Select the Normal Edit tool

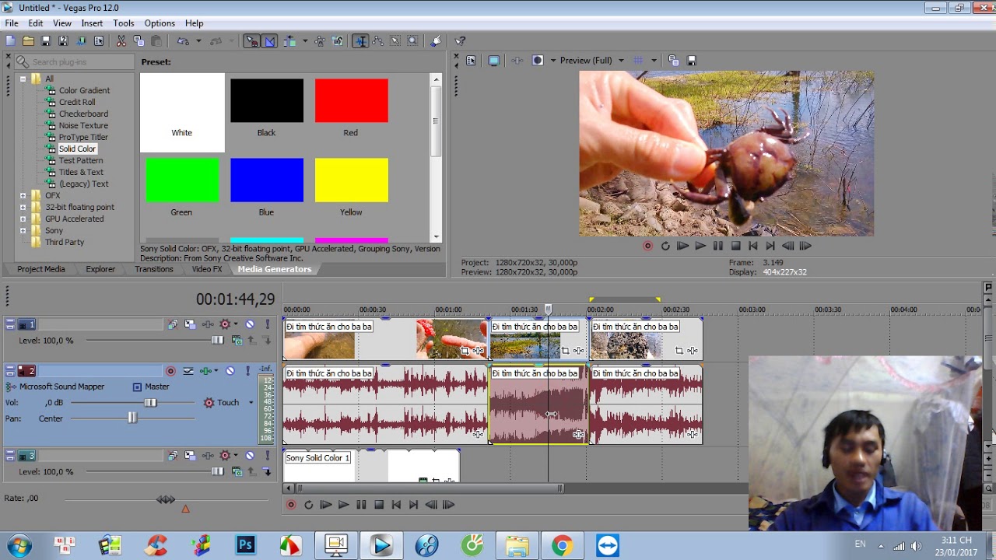(x=360, y=41)
